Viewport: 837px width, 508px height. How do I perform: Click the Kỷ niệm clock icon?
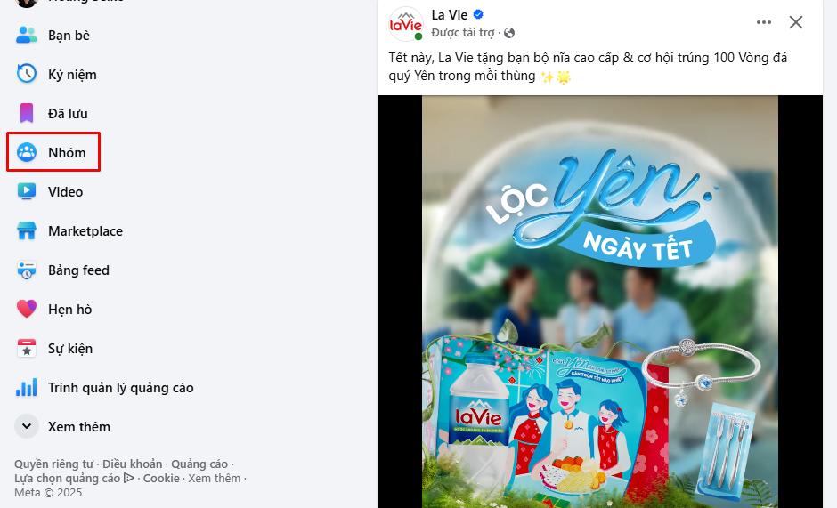tap(26, 74)
